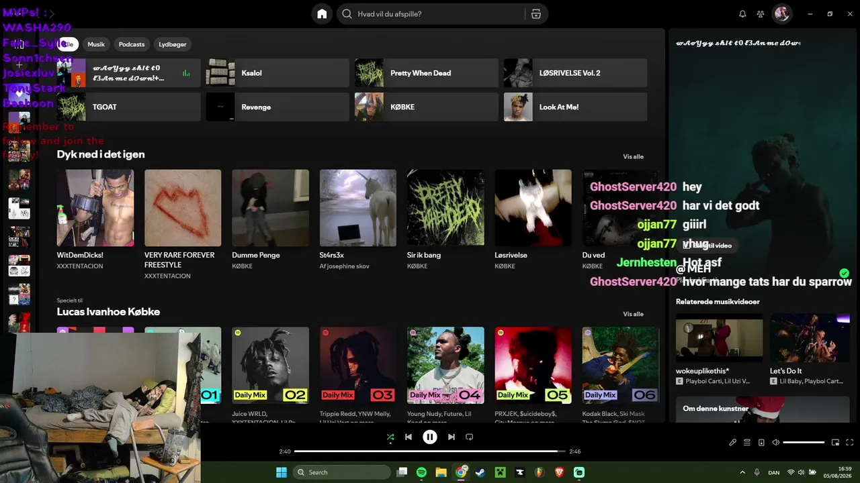Open Chrome from the taskbar
Screen dimensions: 860x483
461,472
